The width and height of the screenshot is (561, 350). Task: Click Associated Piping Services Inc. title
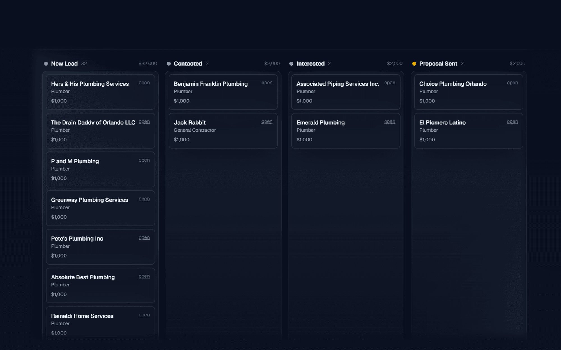coord(338,84)
